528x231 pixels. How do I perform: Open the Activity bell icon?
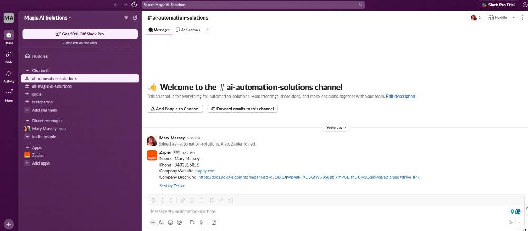tap(9, 76)
